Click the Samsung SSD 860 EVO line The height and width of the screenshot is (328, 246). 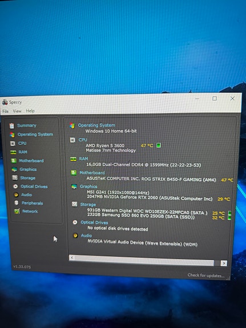(x=141, y=216)
